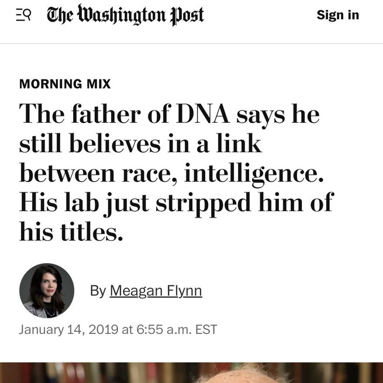Open the Morning Mix section
The width and height of the screenshot is (383, 383).
(65, 84)
